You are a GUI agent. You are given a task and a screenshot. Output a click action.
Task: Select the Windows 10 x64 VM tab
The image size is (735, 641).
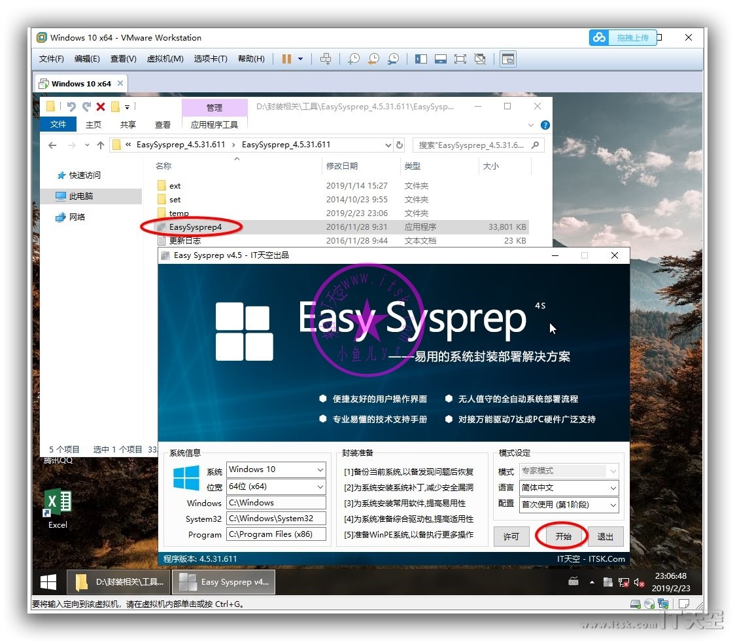click(81, 84)
